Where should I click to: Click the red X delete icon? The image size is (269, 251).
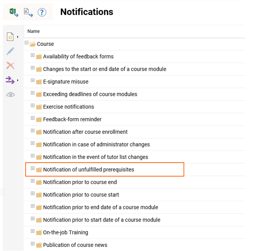tap(10, 66)
